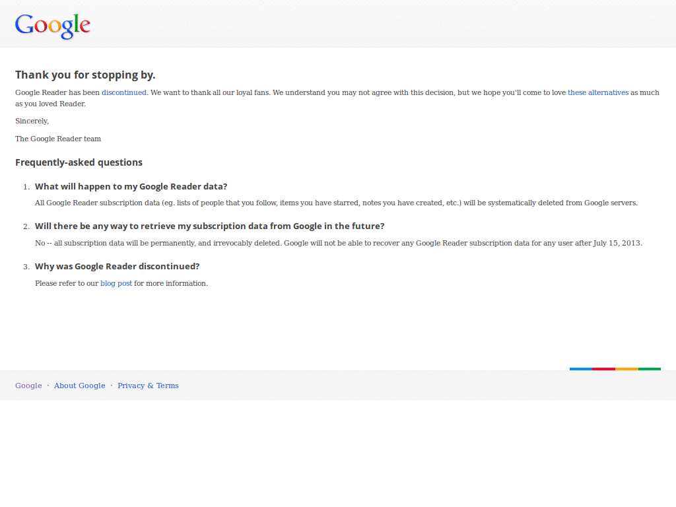Click the "Google" footer link
This screenshot has width=676, height=507.
[x=28, y=386]
